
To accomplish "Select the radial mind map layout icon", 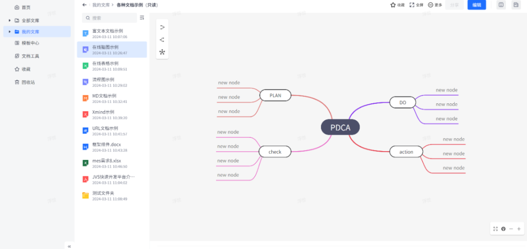I will 162,52.
